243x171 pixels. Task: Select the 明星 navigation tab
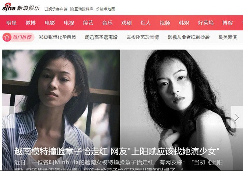point(11,23)
